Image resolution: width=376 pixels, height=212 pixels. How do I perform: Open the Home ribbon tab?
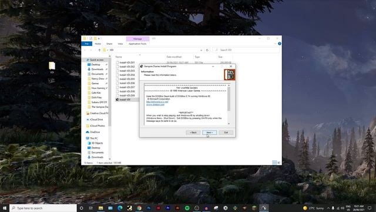pos(98,44)
